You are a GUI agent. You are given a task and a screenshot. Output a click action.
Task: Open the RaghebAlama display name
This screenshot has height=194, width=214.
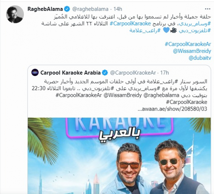[x=45, y=9]
